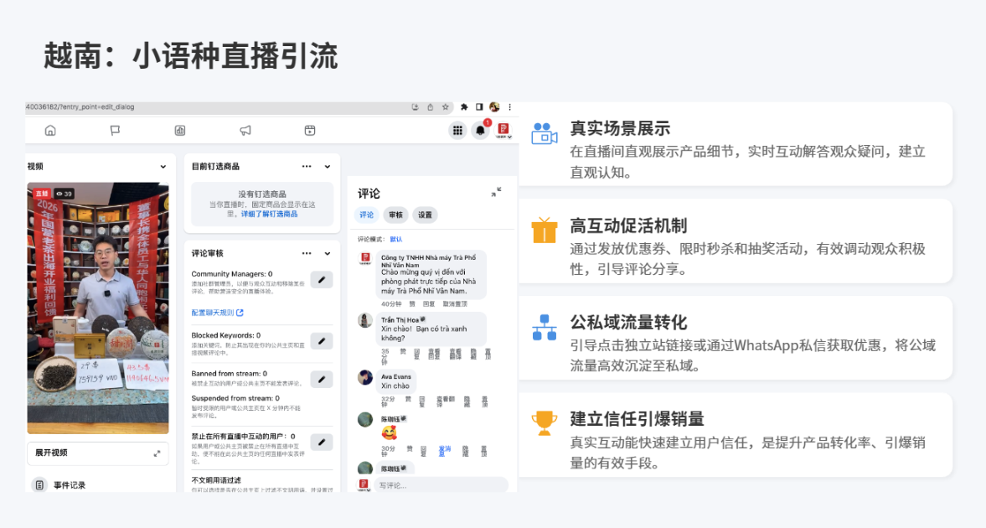Select the 评论 tab in comments panel
The image size is (986, 528).
pos(366,215)
